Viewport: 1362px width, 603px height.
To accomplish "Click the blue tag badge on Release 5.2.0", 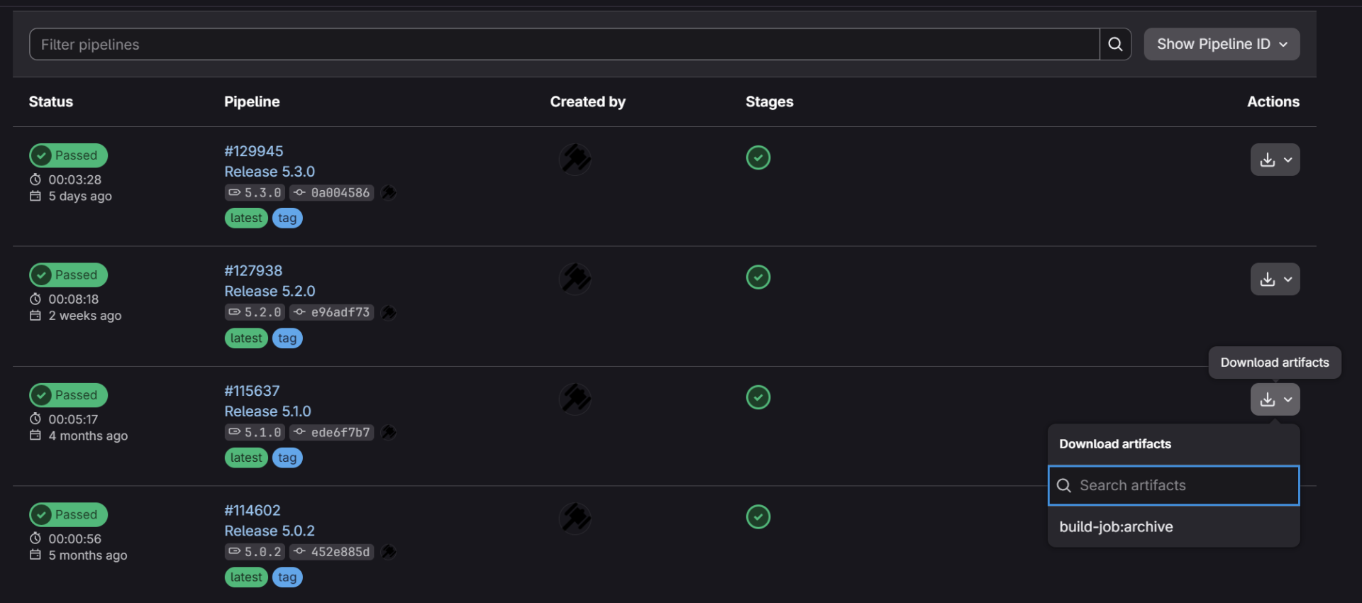I will tap(287, 338).
